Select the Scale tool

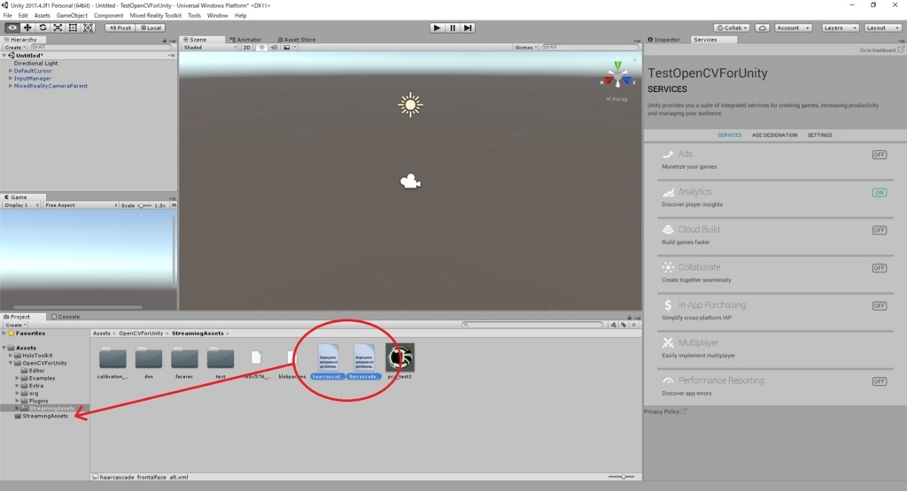click(58, 27)
